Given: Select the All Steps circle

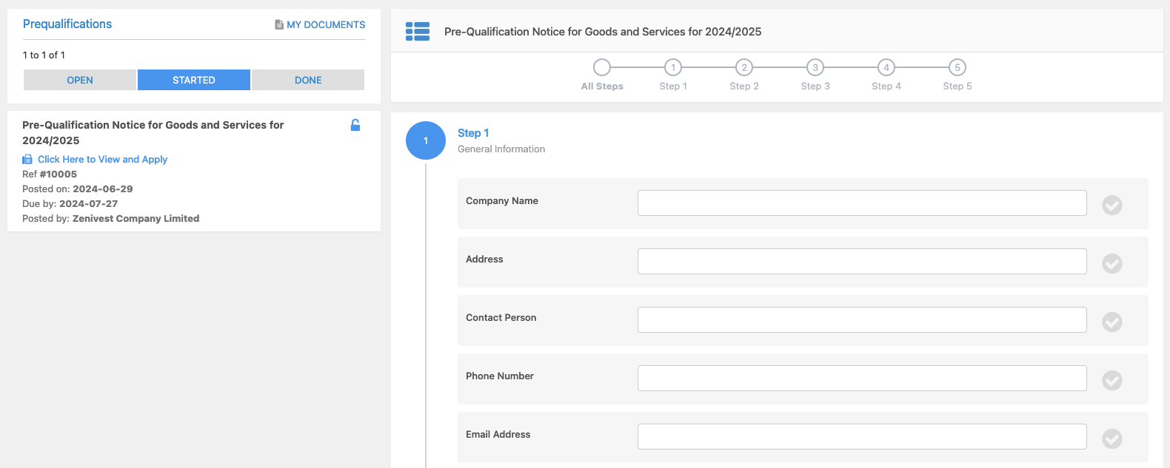Looking at the screenshot, I should coord(602,67).
